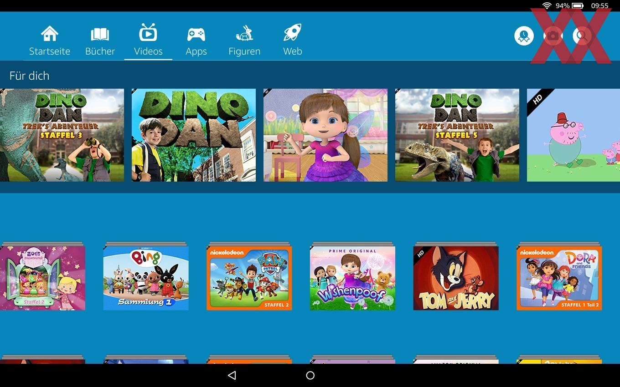The image size is (620, 387).
Task: Tap the 09:55 clock
Action: coord(599,5)
